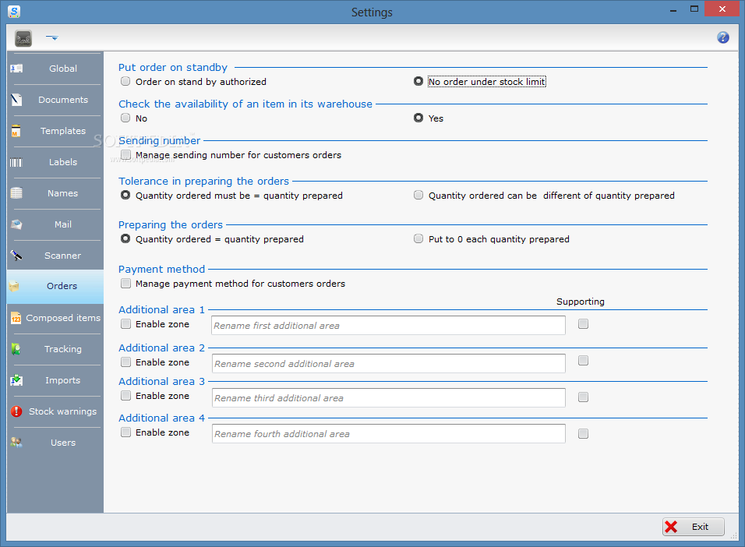The width and height of the screenshot is (745, 547).
Task: Click the Tracking sidebar icon
Action: (16, 349)
